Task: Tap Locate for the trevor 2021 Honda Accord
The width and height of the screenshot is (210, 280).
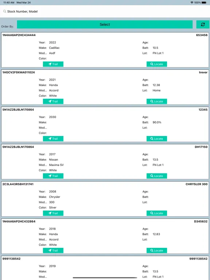Action: pyautogui.click(x=157, y=101)
